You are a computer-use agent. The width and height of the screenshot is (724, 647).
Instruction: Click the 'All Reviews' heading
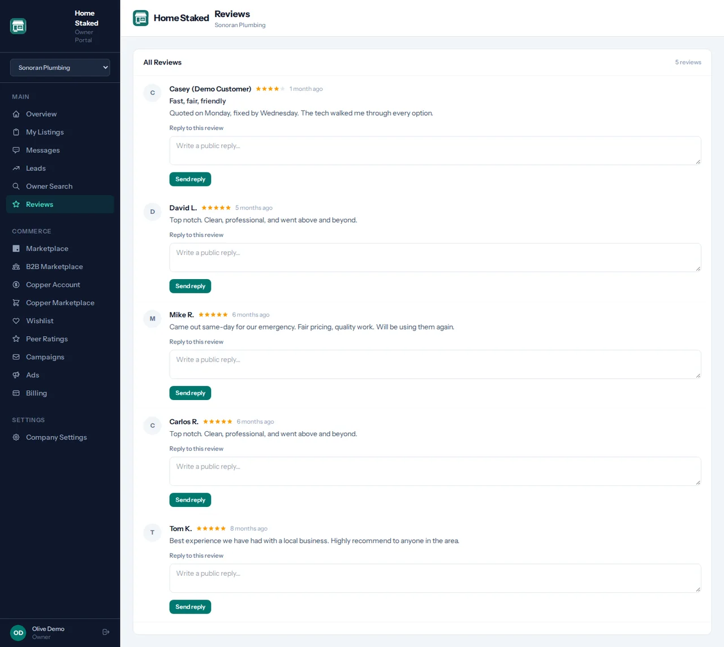pyautogui.click(x=162, y=62)
